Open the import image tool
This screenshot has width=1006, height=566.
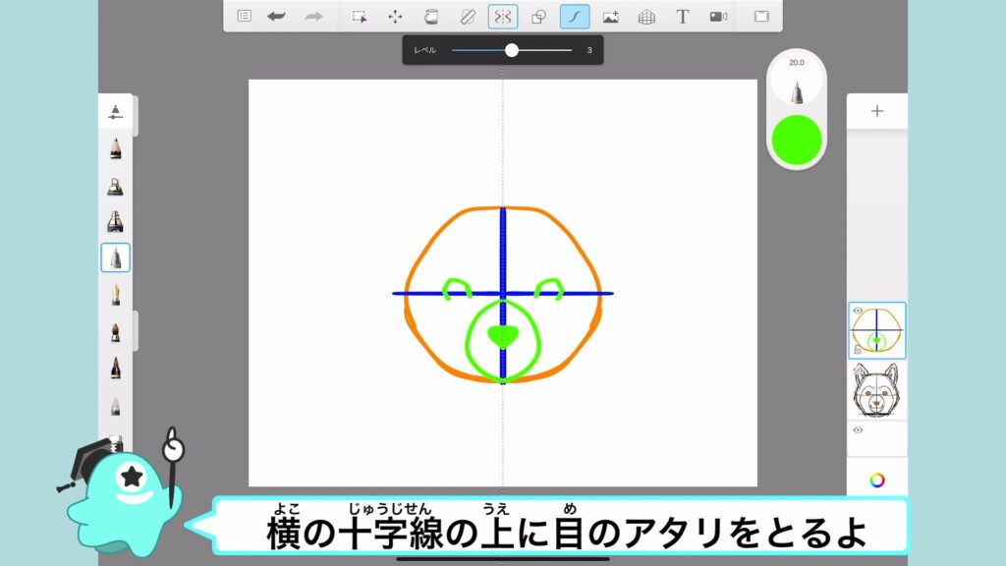point(610,16)
